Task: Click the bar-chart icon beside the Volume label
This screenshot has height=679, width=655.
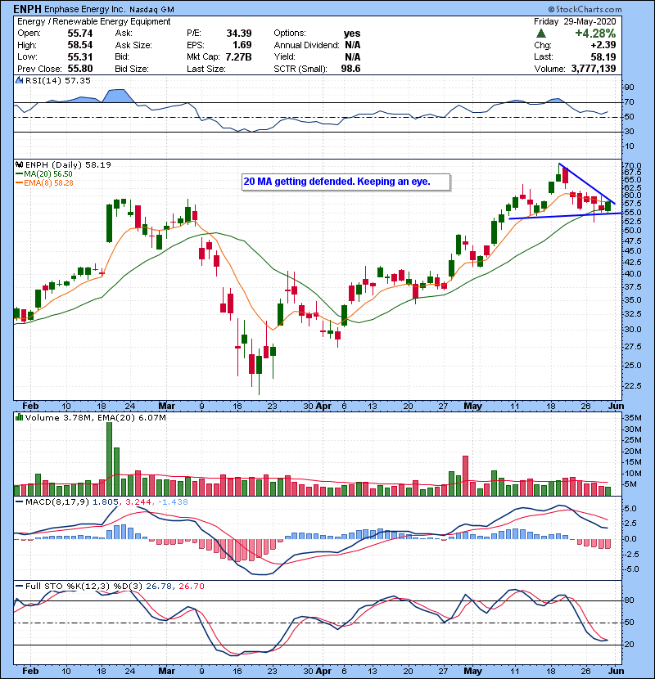Action: pyautogui.click(x=19, y=417)
